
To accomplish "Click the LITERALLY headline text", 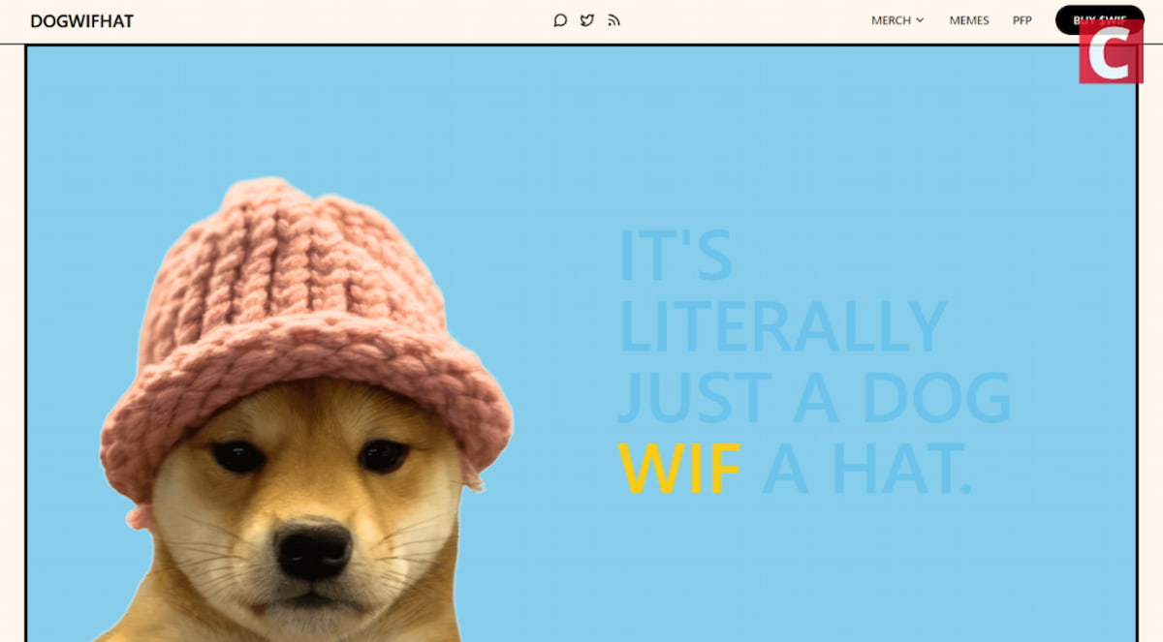I will pos(782,326).
